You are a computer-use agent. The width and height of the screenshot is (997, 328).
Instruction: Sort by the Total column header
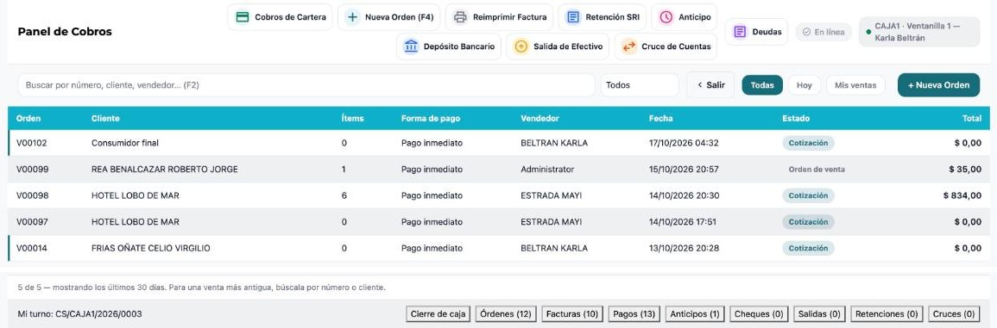pos(972,119)
